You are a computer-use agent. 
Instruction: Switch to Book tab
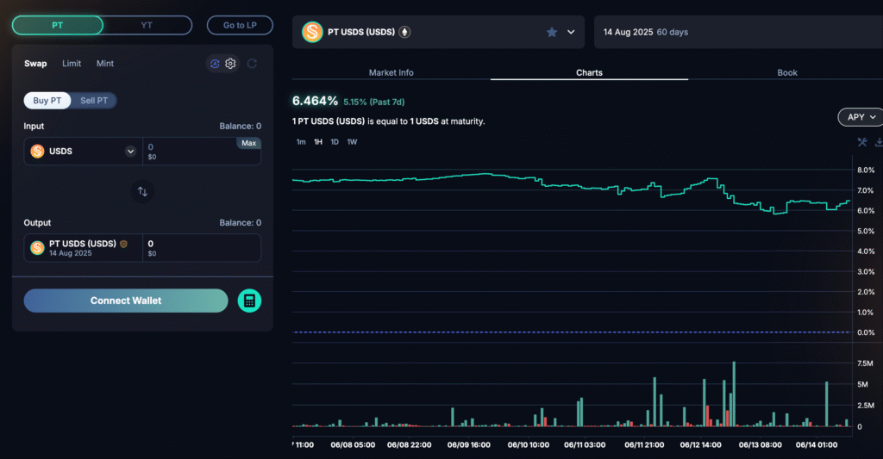pyautogui.click(x=787, y=72)
